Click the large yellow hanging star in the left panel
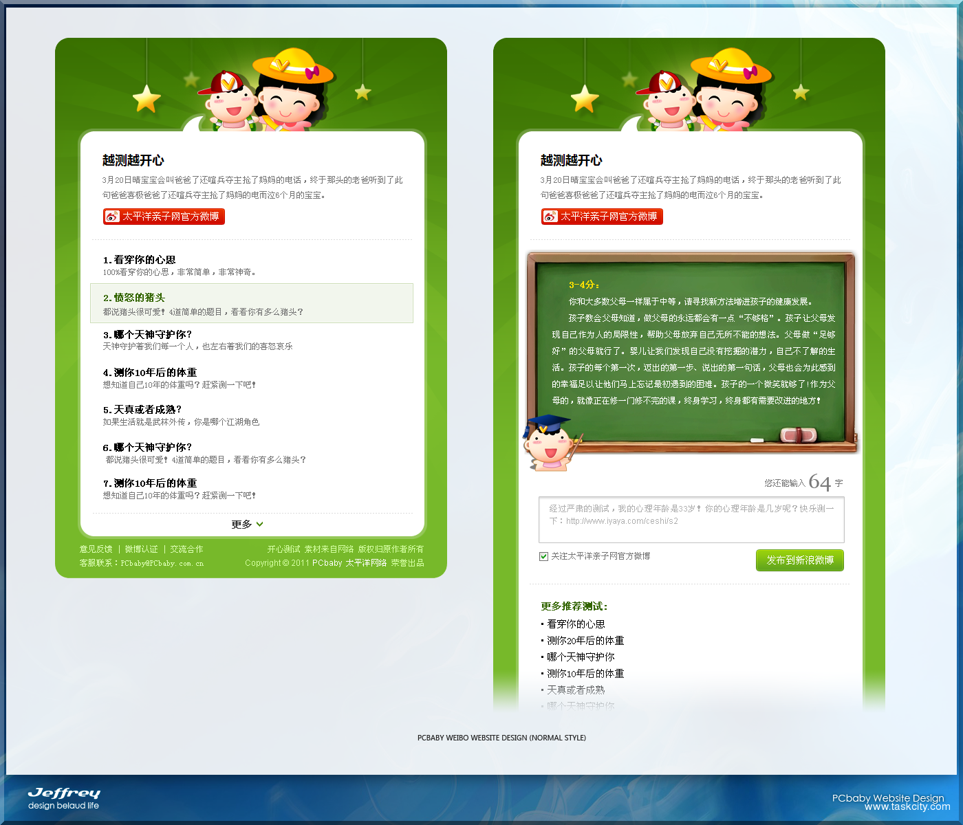Viewport: 963px width, 825px height. pos(147,99)
